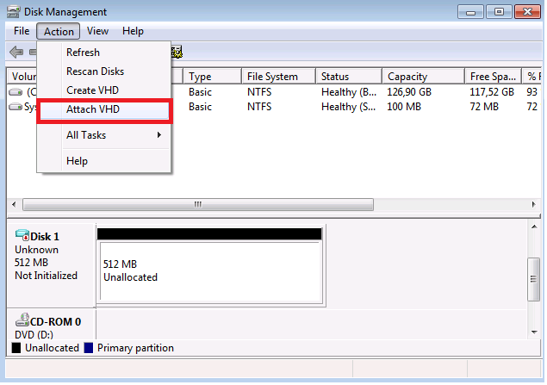The image size is (547, 385).
Task: Click the CD-ROM 0 drive icon
Action: coord(22,321)
